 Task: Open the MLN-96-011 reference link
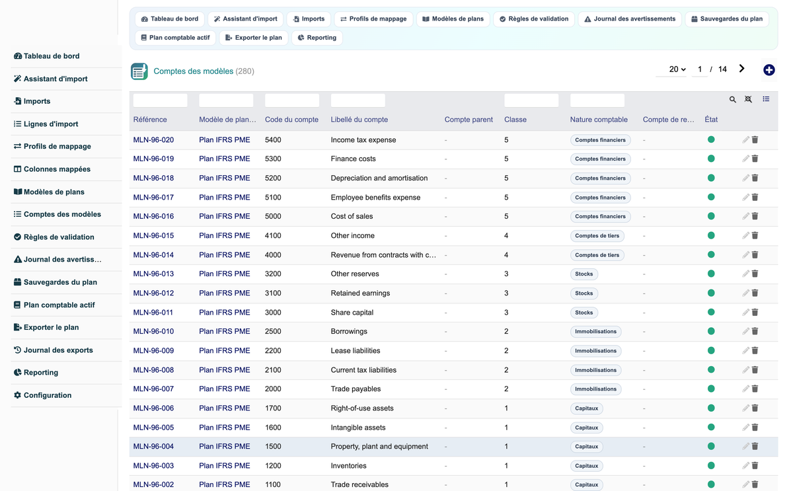point(153,313)
